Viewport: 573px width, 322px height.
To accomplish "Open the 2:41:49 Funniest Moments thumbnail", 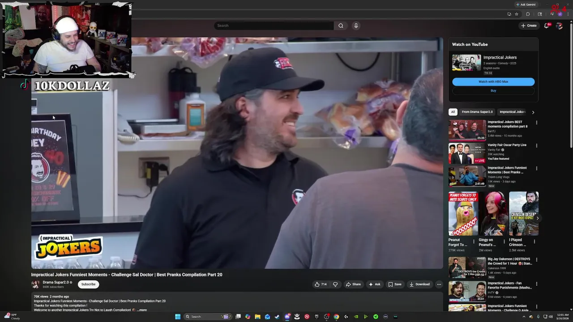I will [467, 176].
